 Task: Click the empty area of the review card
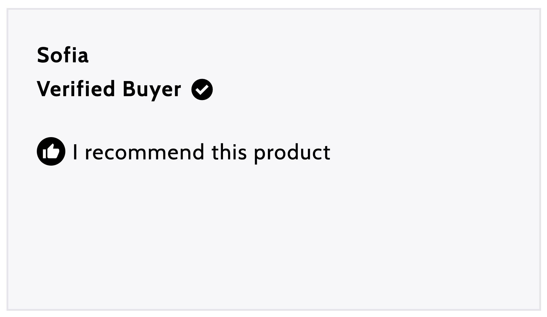273,237
